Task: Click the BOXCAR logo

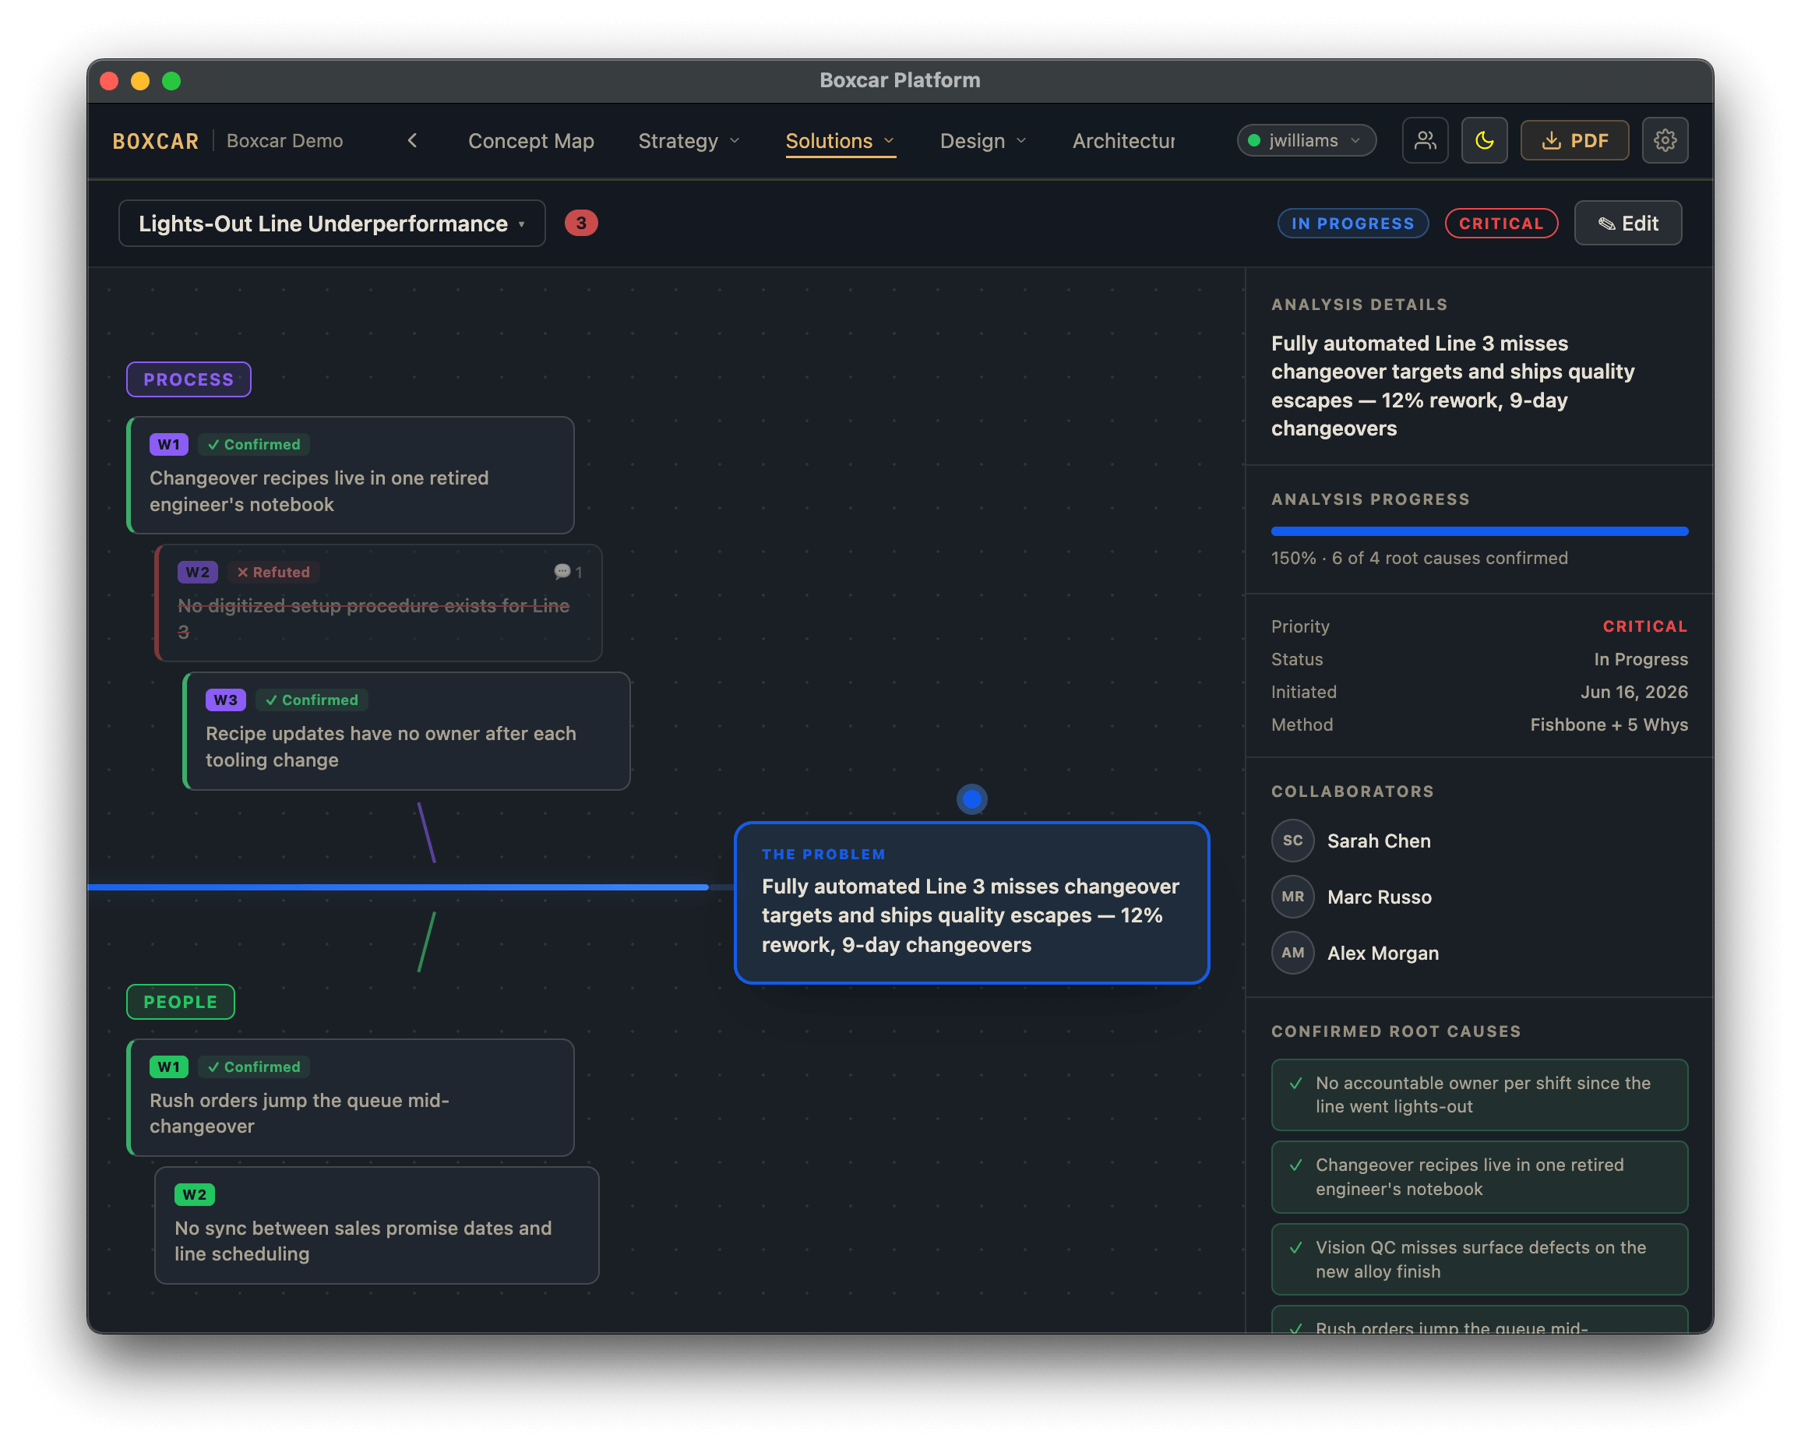Action: click(155, 141)
